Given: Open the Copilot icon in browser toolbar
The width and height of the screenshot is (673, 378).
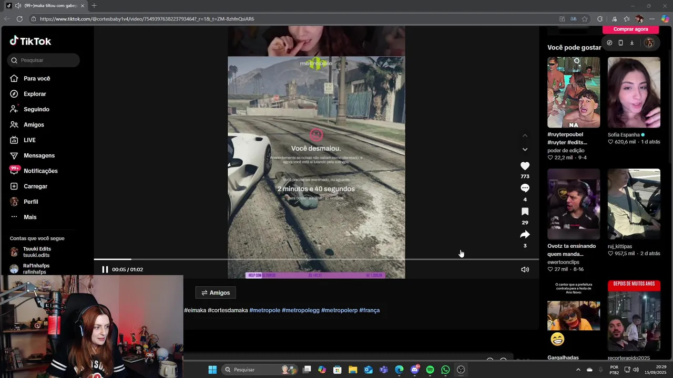Looking at the screenshot, I should tap(665, 19).
